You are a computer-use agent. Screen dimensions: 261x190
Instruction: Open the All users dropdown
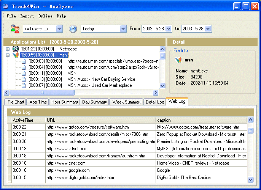point(59,29)
